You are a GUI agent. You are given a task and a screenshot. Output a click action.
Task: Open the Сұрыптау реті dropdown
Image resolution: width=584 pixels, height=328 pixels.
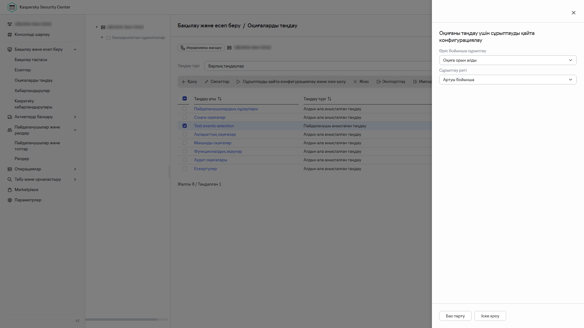508,80
